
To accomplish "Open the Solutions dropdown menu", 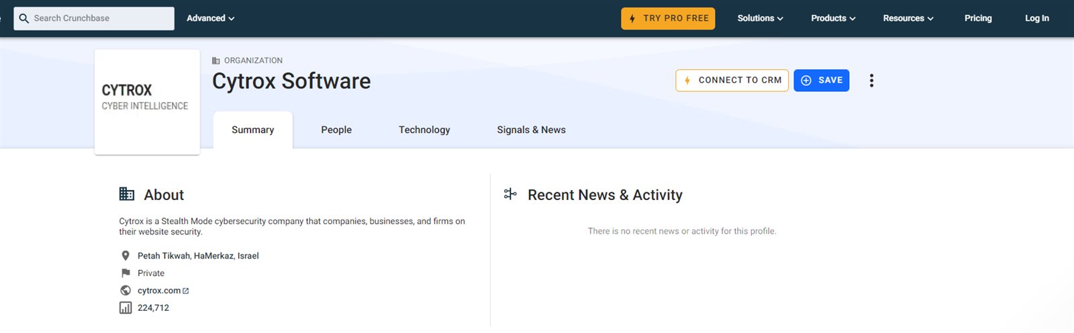I will (x=760, y=18).
